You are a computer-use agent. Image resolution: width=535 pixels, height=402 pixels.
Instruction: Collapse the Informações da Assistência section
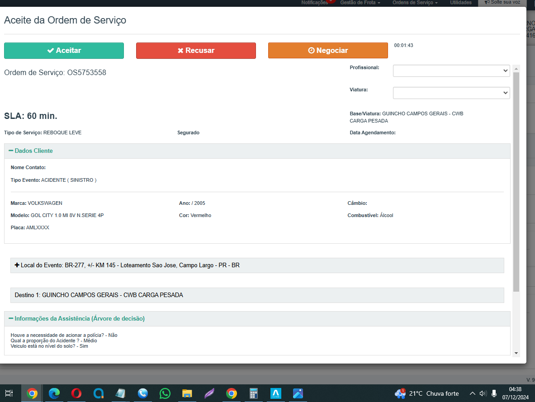pyautogui.click(x=76, y=319)
